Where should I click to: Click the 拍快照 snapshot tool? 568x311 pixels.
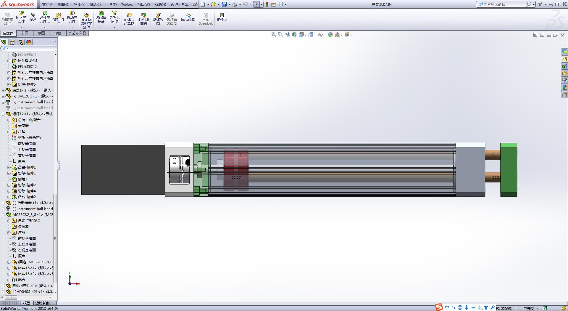(222, 17)
